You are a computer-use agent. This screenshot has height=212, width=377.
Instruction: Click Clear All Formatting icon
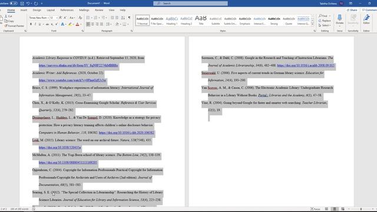[x=80, y=18]
